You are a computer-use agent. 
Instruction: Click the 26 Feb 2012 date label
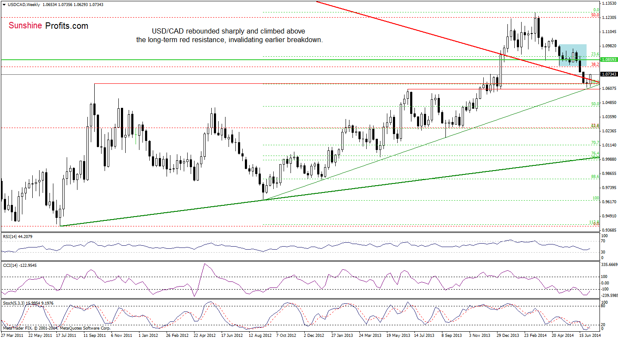pyautogui.click(x=178, y=334)
